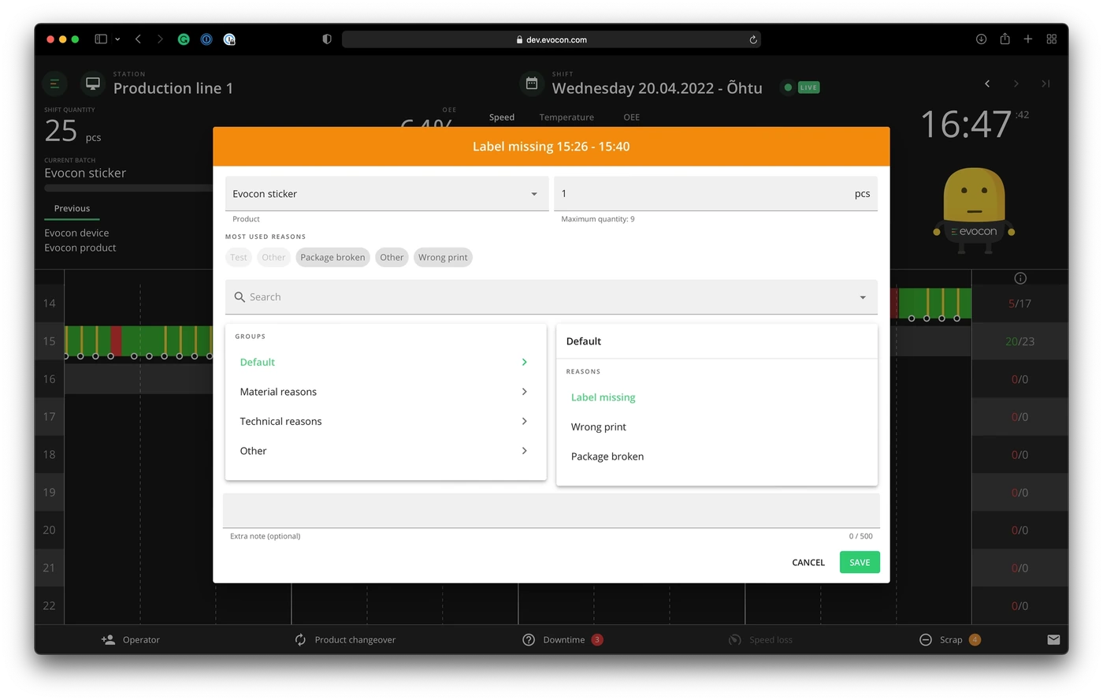Screen dimensions: 1103x700
Task: Select the Wrong print reason in list
Action: [x=599, y=427]
